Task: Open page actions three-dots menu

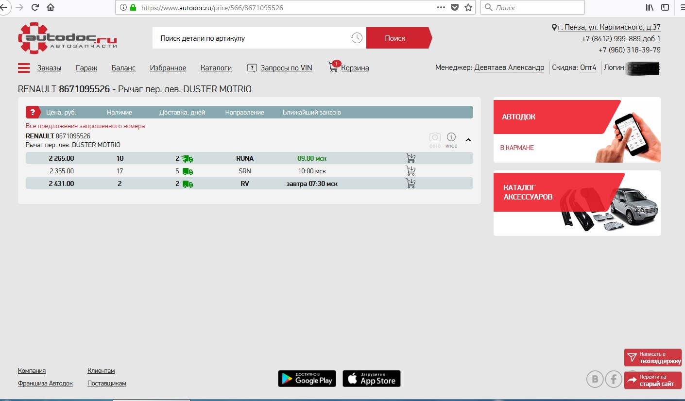Action: pyautogui.click(x=441, y=7)
